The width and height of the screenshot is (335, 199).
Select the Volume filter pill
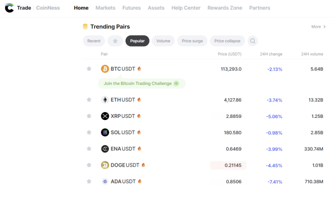click(x=163, y=41)
